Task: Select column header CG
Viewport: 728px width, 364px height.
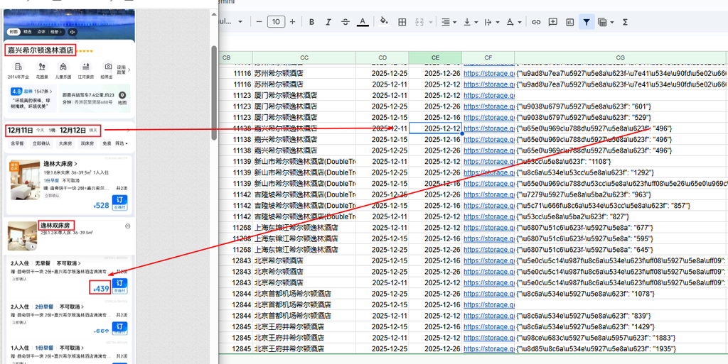Action: [x=620, y=57]
